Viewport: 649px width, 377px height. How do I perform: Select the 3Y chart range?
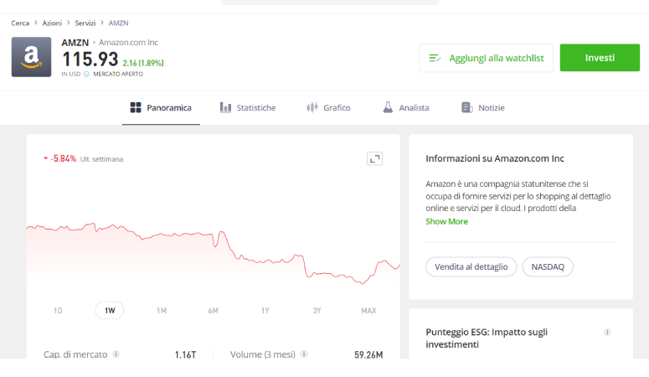(317, 311)
